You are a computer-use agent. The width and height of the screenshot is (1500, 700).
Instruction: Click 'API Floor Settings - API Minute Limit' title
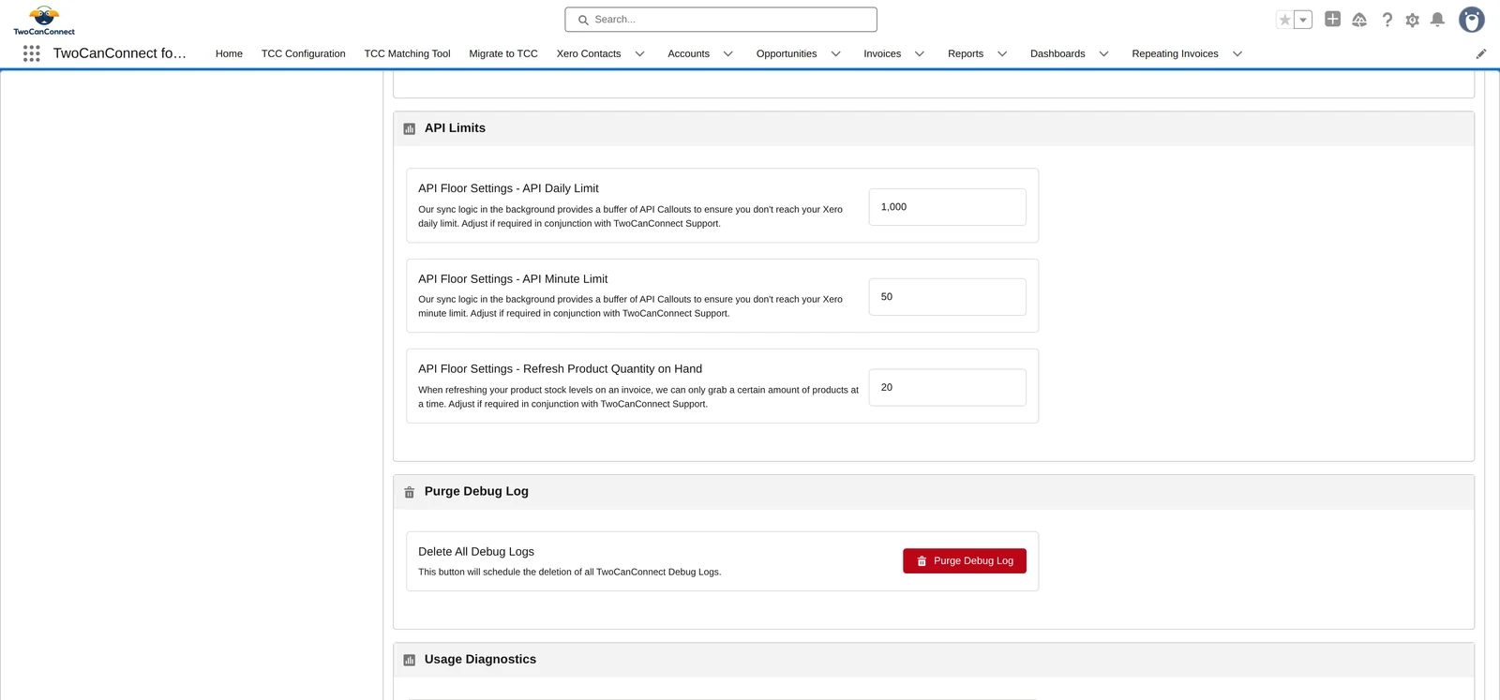pos(513,279)
